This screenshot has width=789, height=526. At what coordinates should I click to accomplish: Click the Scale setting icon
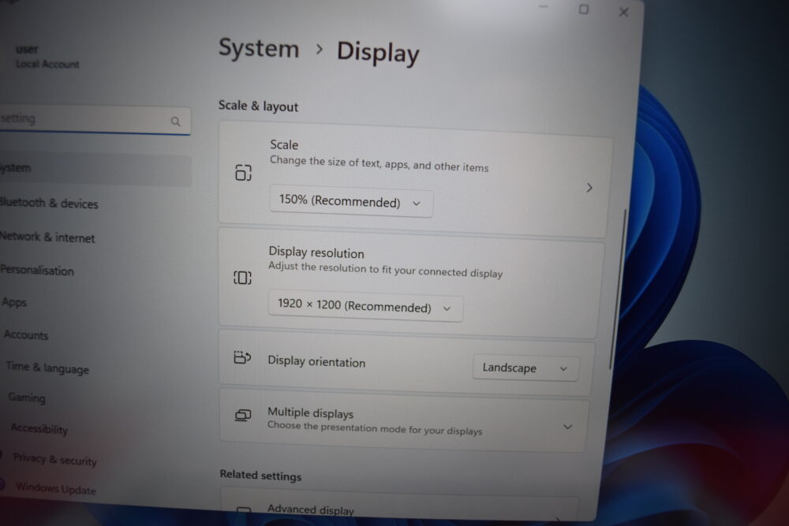click(243, 173)
